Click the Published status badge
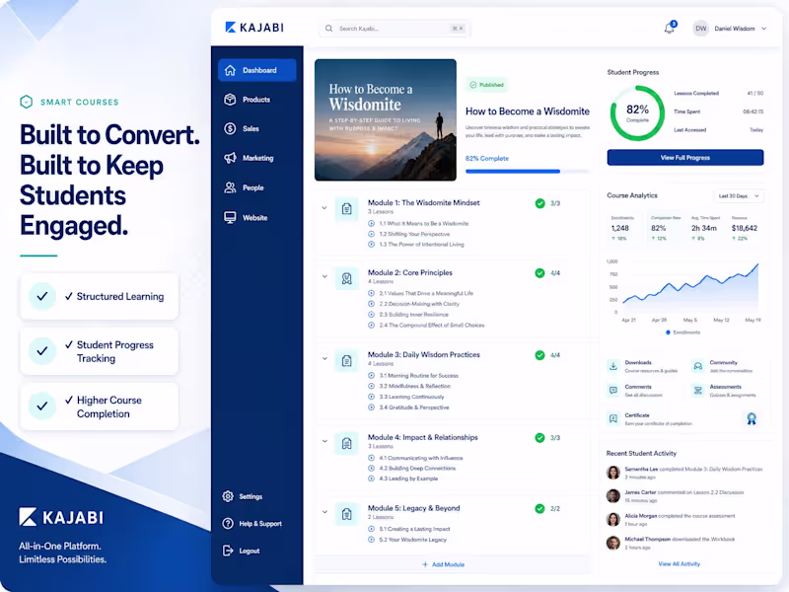 [x=486, y=85]
